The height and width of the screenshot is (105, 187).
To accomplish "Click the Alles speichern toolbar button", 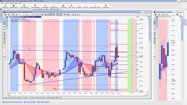I will click(14, 6).
